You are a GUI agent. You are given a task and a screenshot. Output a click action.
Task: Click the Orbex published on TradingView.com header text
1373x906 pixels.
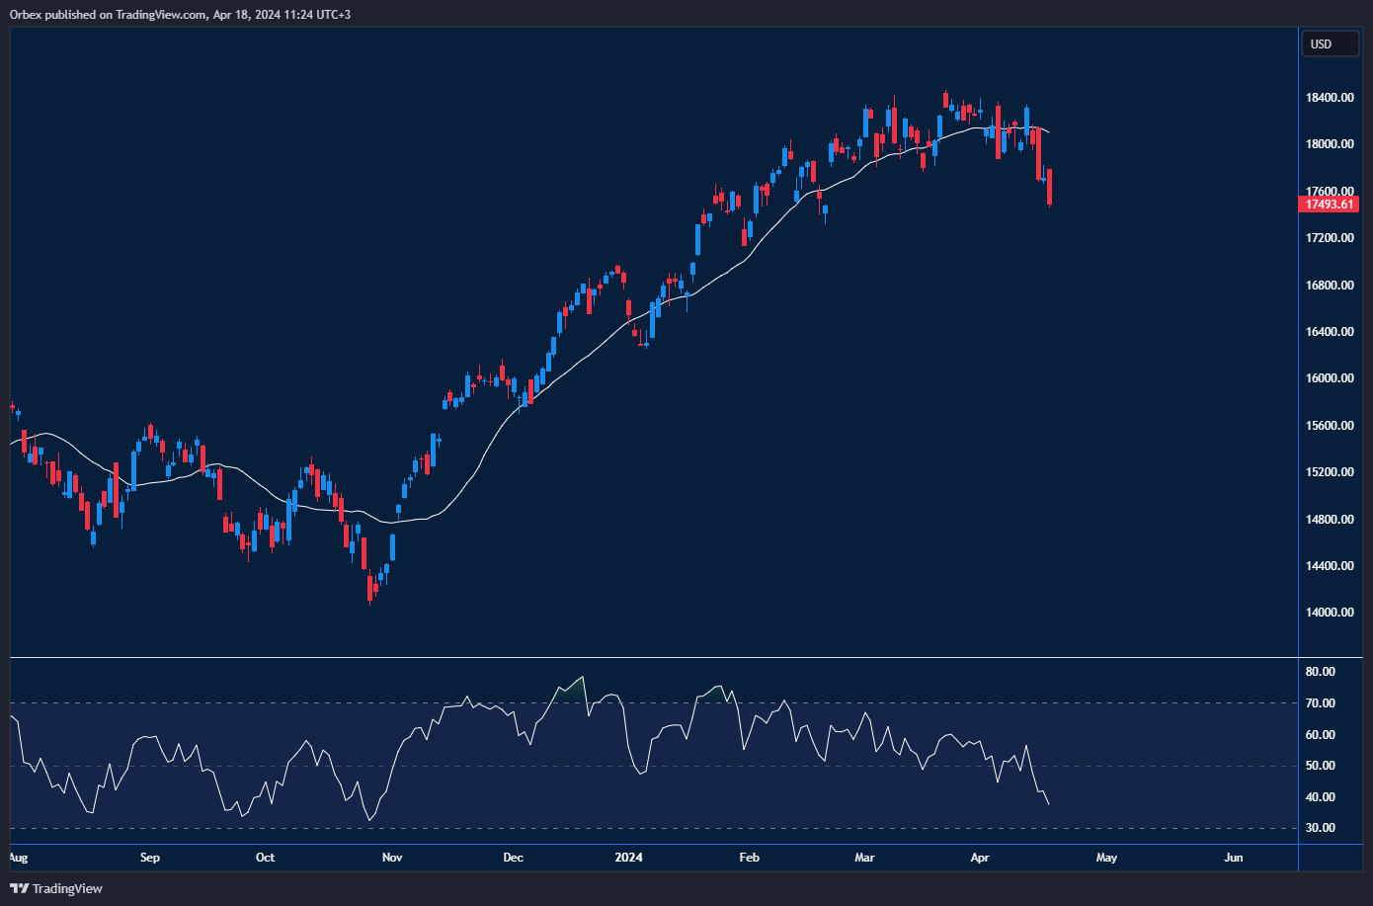click(179, 14)
